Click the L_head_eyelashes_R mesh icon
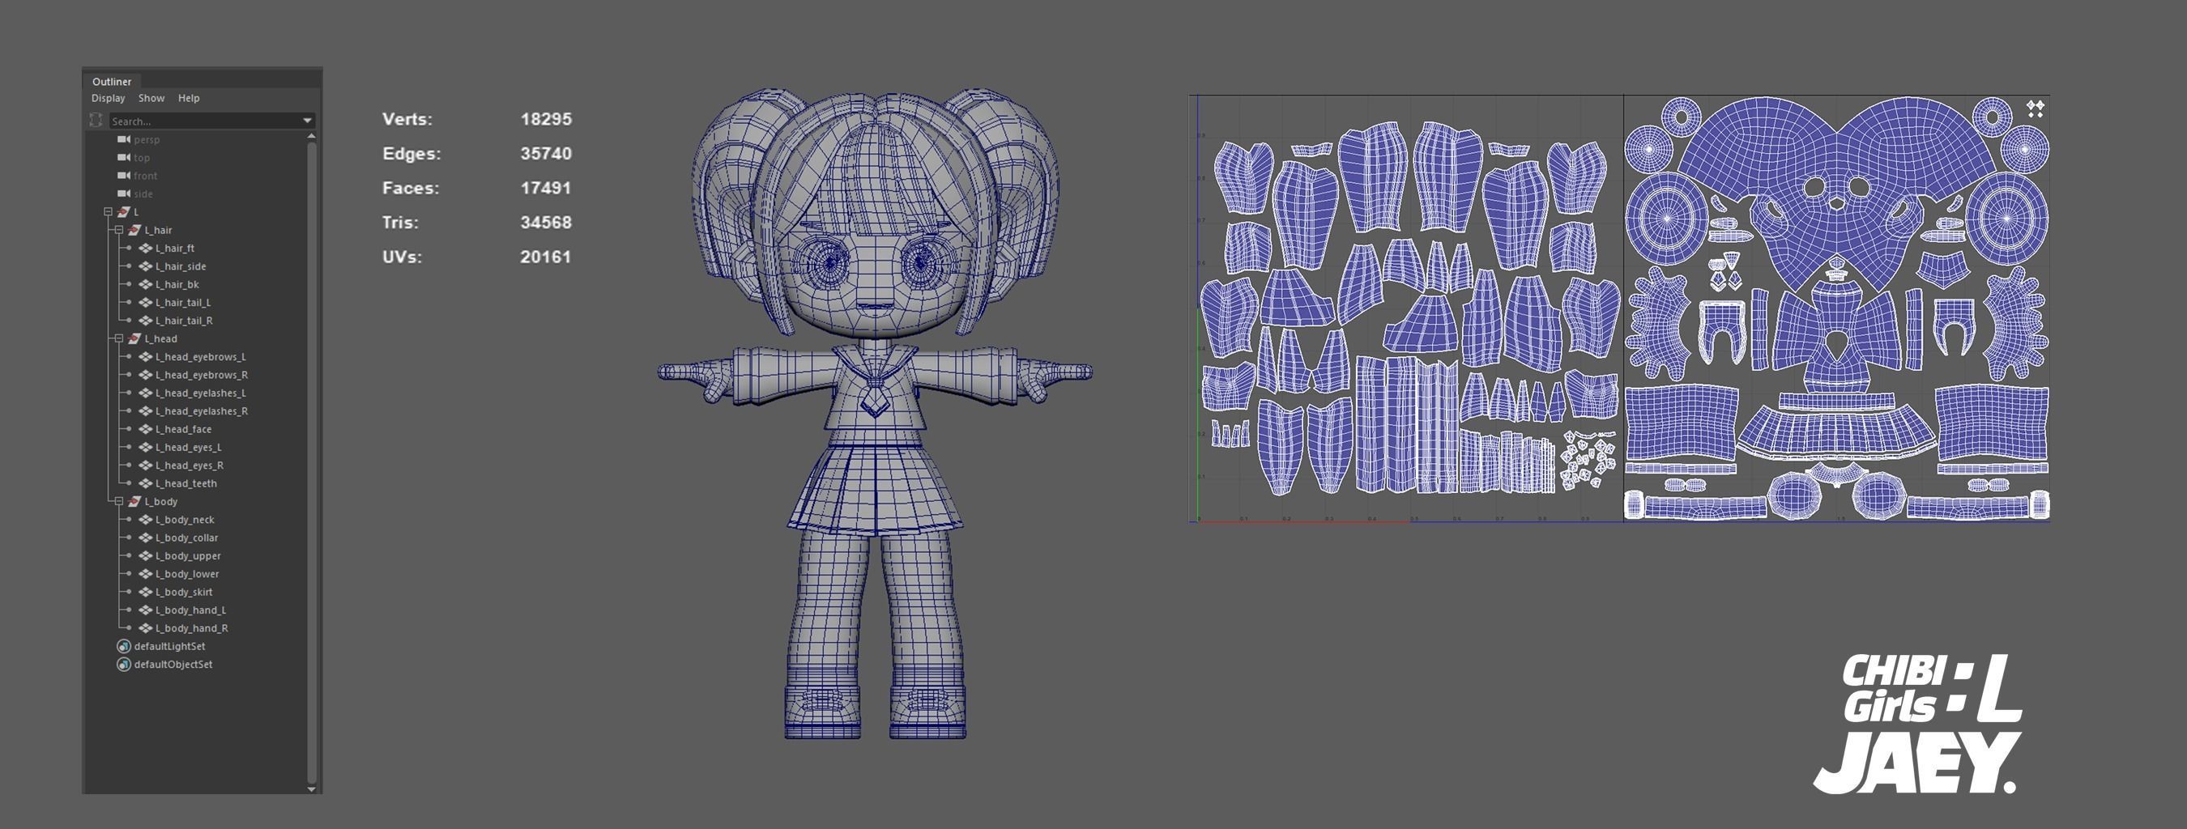2187x829 pixels. tap(145, 411)
